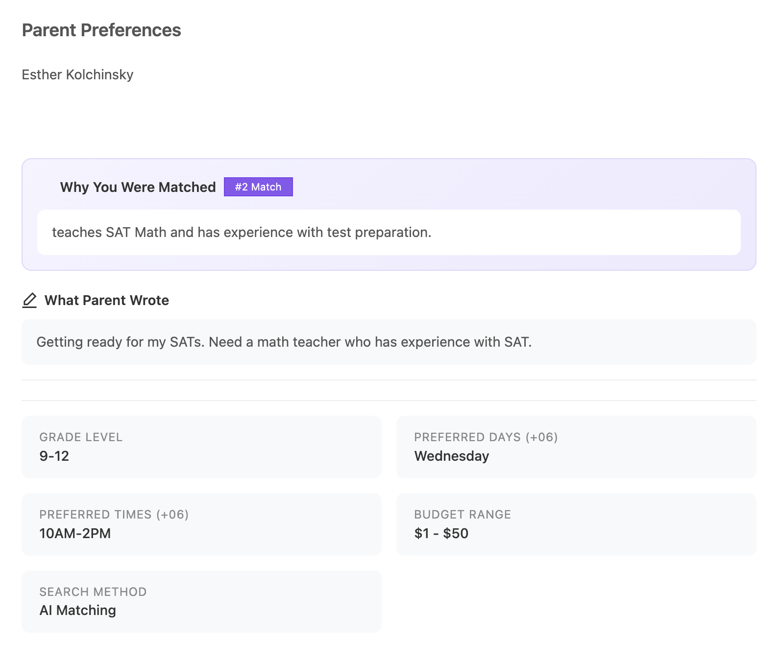Click the Why You Were Matched highlighted panel

pos(389,213)
